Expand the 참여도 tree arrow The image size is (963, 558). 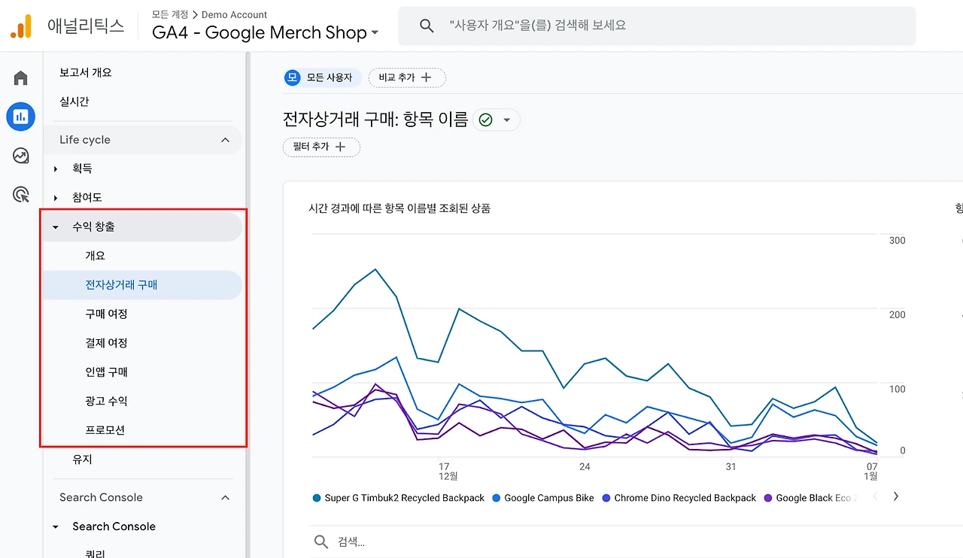[56, 198]
